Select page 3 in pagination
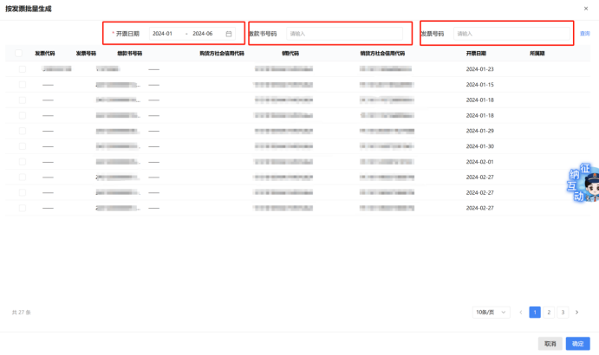The image size is (599, 355). click(x=563, y=313)
